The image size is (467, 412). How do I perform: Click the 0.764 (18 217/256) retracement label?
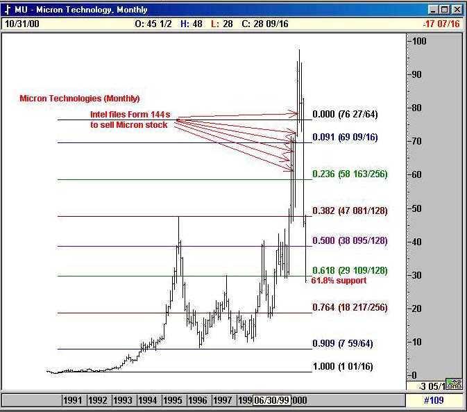click(350, 307)
